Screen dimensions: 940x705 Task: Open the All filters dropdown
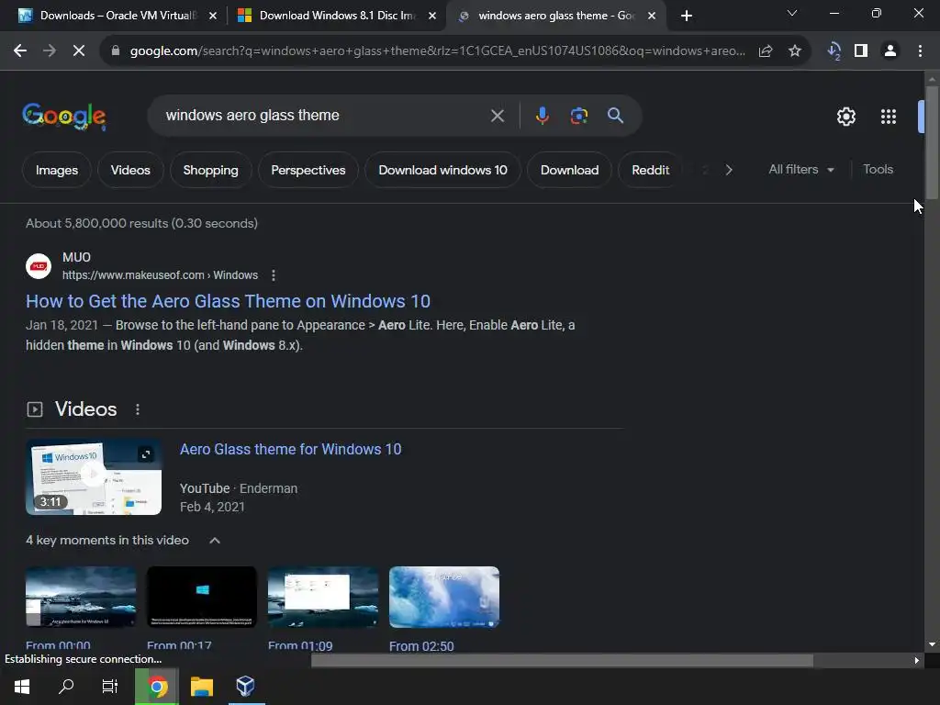(800, 170)
